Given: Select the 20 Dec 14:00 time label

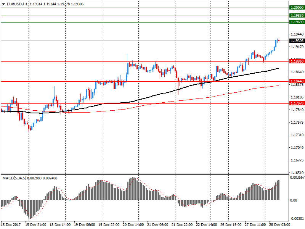Looking at the screenshot, I should (x=134, y=225).
